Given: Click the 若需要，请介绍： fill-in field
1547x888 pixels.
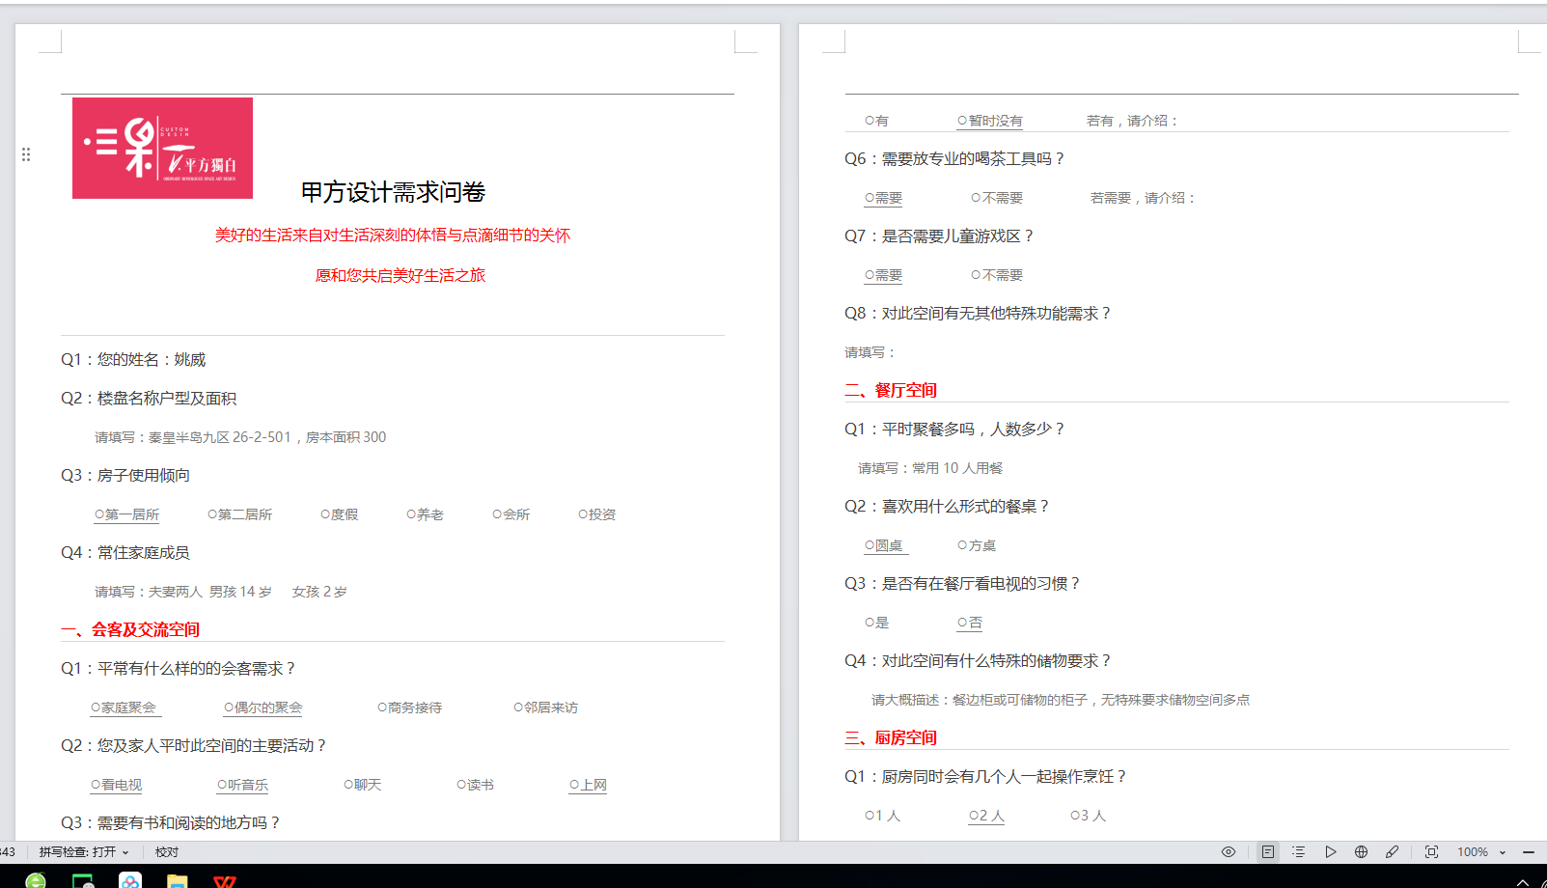Looking at the screenshot, I should (1144, 198).
